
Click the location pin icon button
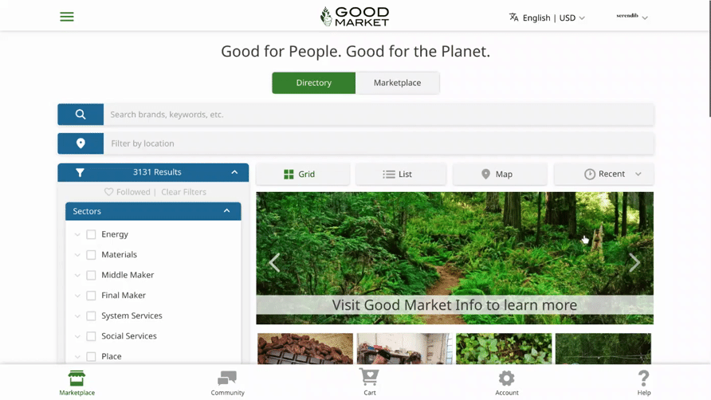pyautogui.click(x=81, y=143)
